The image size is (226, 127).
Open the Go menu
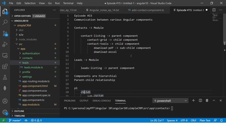(x=50, y=3)
